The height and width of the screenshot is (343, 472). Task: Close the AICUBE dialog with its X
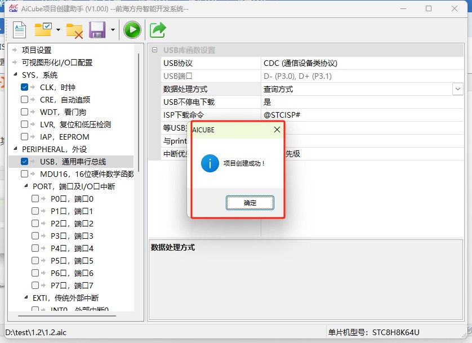[x=277, y=130]
